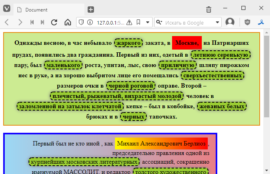Open the closed tabs trash bin
270x174 pixels.
click(x=209, y=10)
